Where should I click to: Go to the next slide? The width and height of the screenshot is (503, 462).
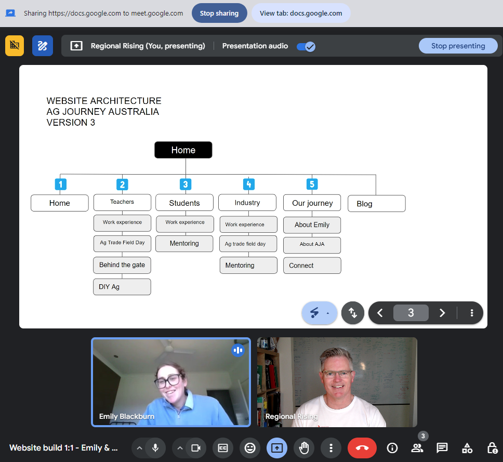click(x=442, y=313)
